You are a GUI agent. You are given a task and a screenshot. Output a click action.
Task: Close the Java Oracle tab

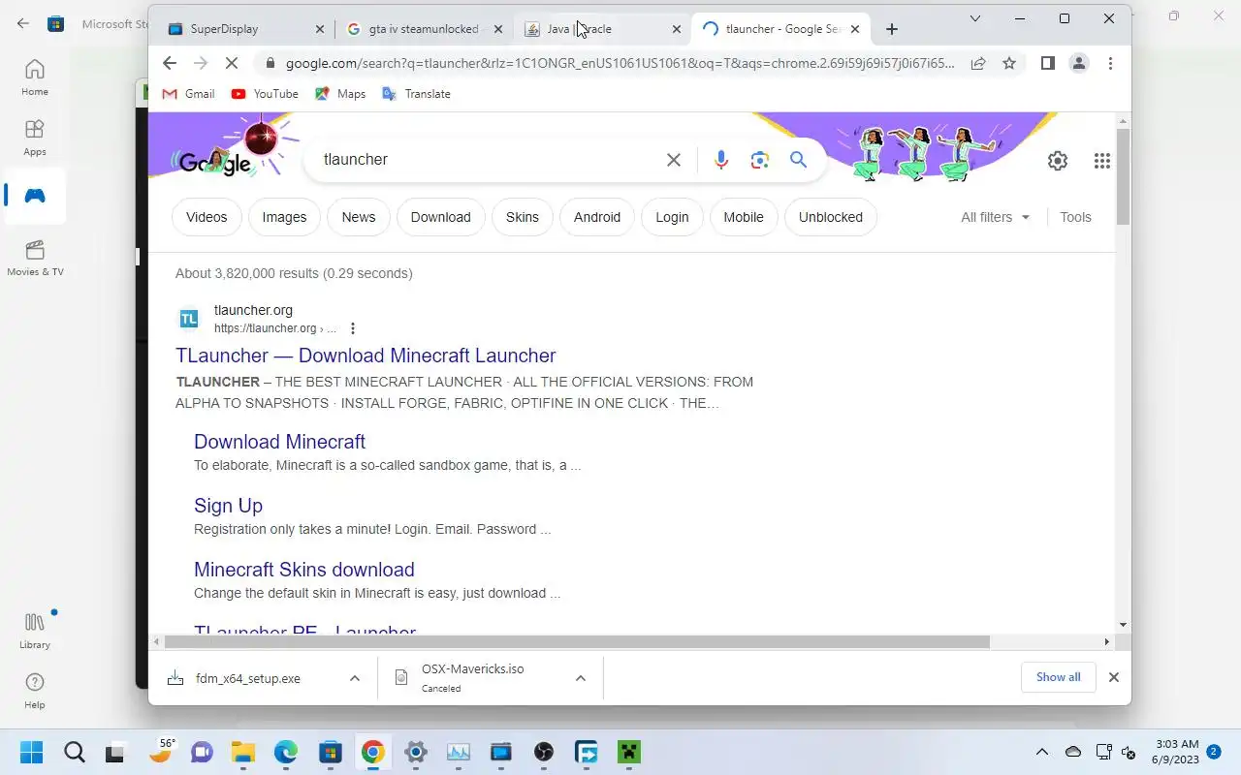point(677,29)
